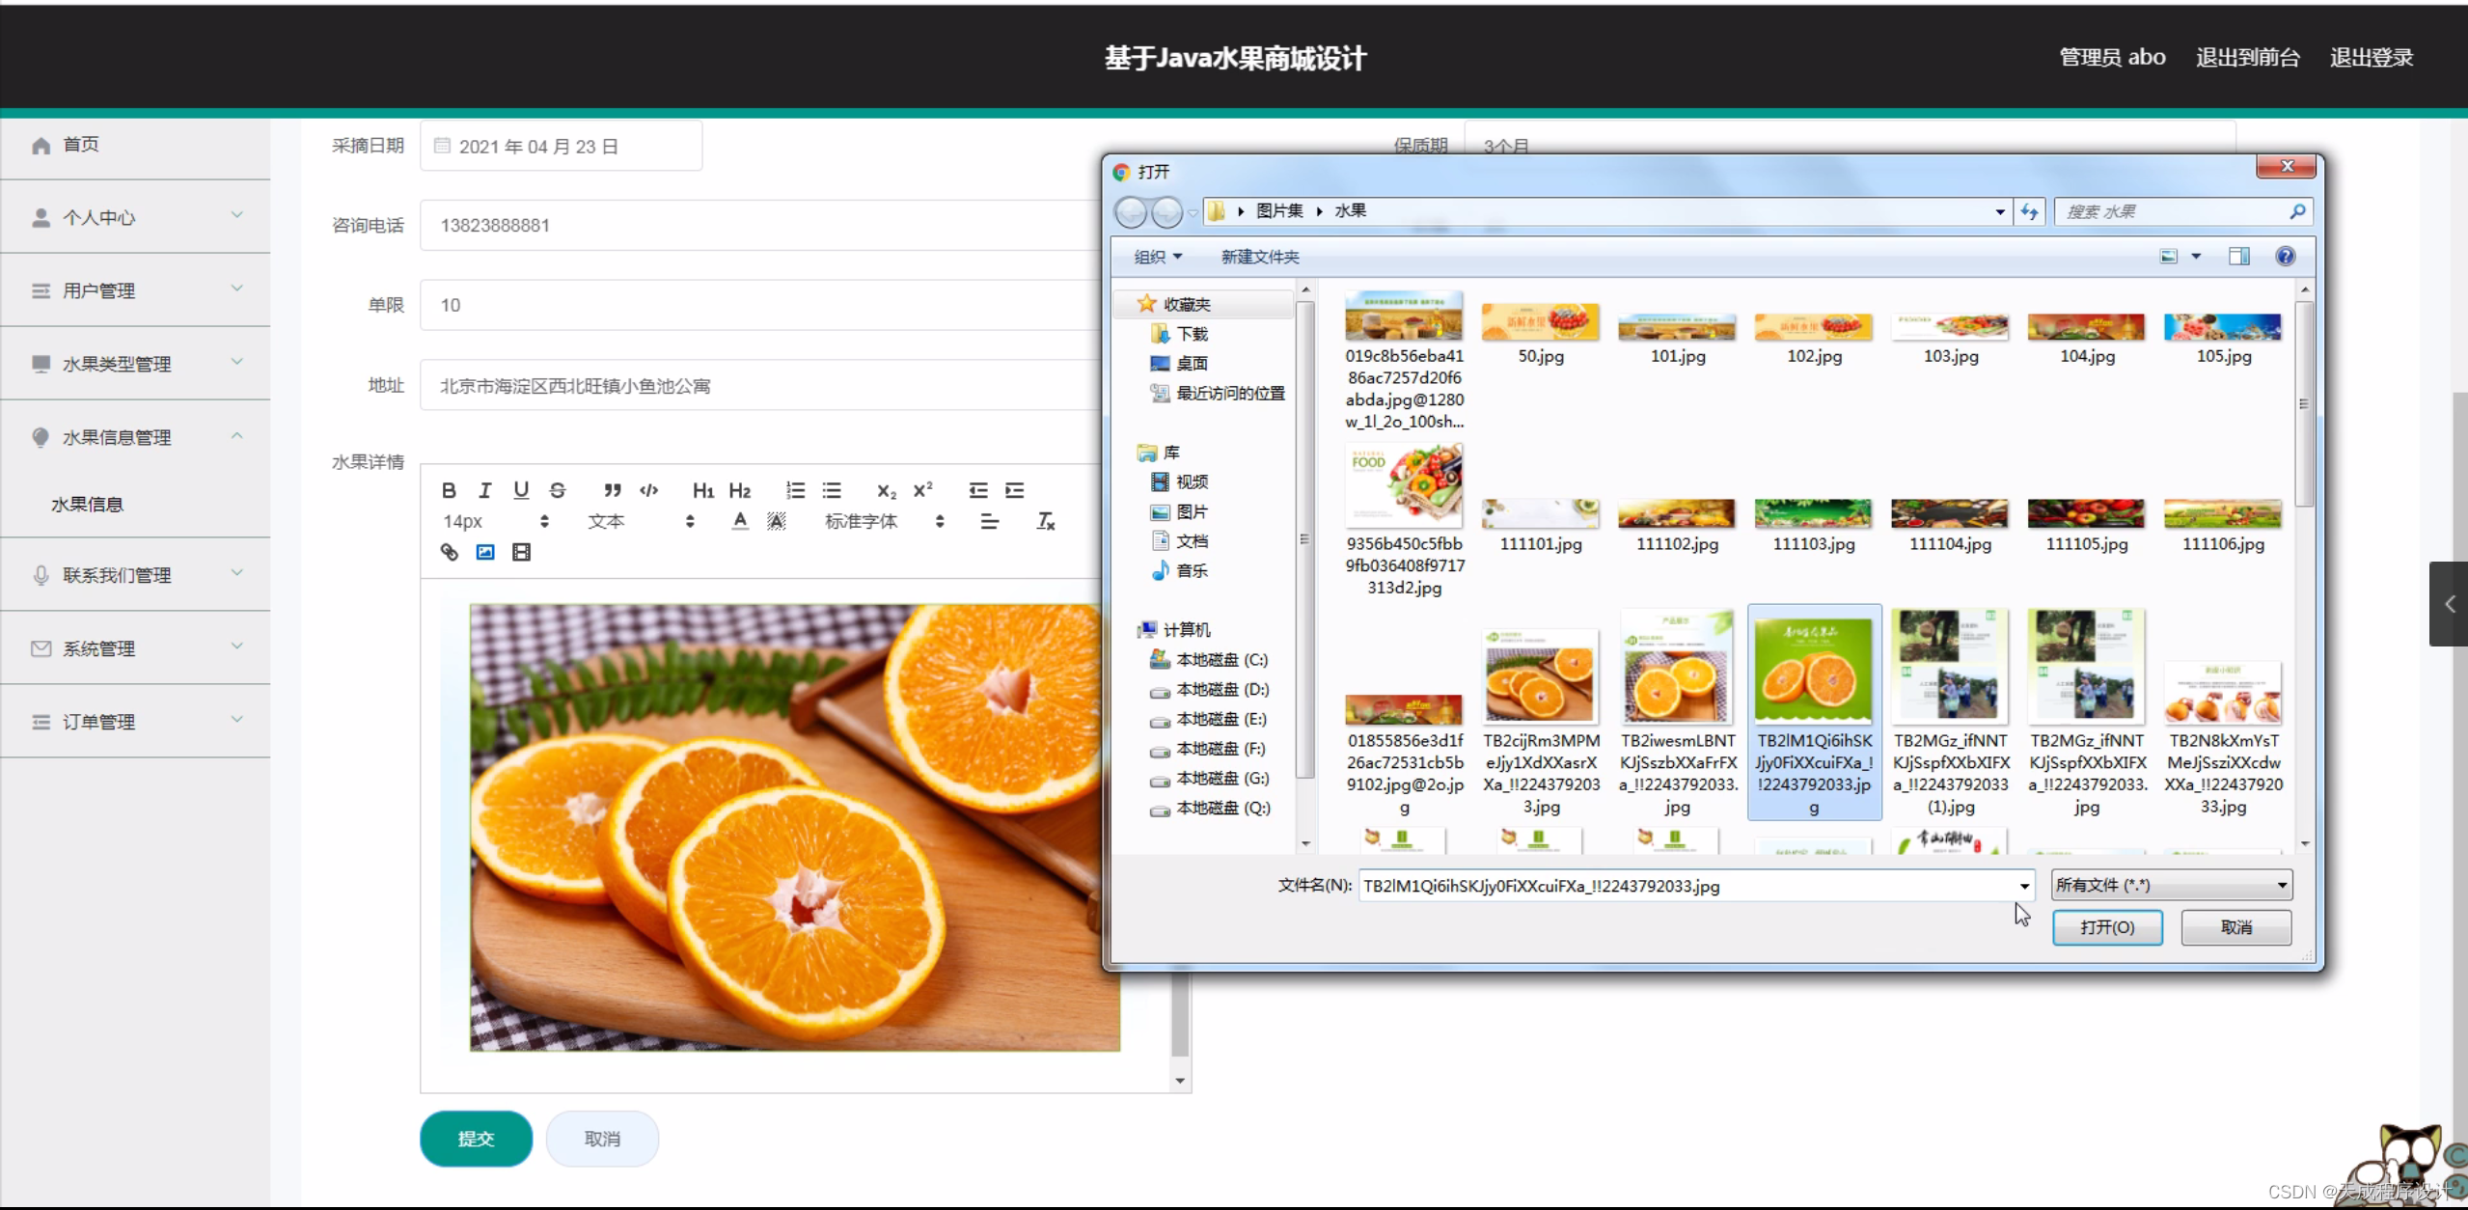Apply strikethrough formatting icon
This screenshot has height=1210, width=2468.
[x=558, y=490]
